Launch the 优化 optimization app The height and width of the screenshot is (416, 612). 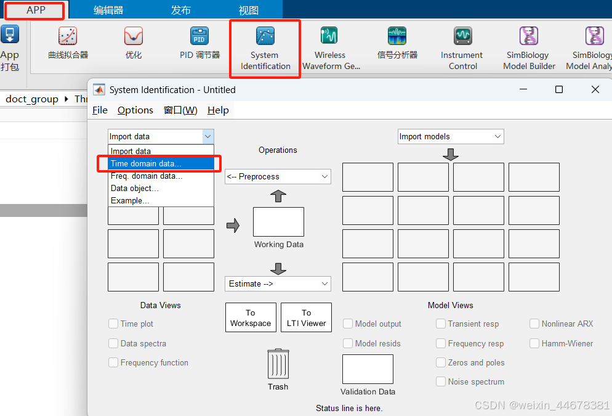point(134,43)
